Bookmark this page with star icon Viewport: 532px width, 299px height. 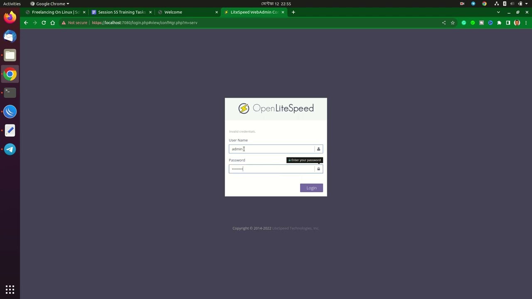453,23
